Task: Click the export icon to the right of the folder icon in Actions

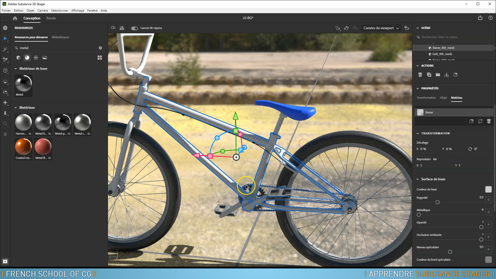Action: [x=447, y=75]
